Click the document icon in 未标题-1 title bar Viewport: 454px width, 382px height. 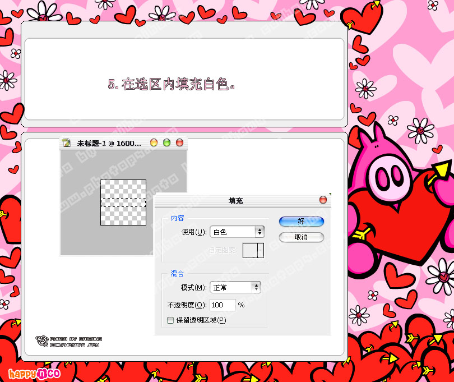click(x=67, y=143)
